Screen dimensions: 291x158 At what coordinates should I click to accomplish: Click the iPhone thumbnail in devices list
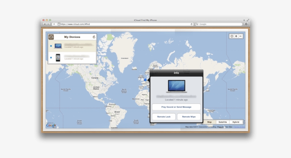click(x=58, y=58)
